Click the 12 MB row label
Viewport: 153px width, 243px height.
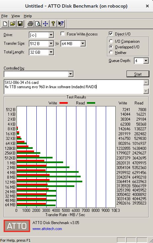pos(10,182)
